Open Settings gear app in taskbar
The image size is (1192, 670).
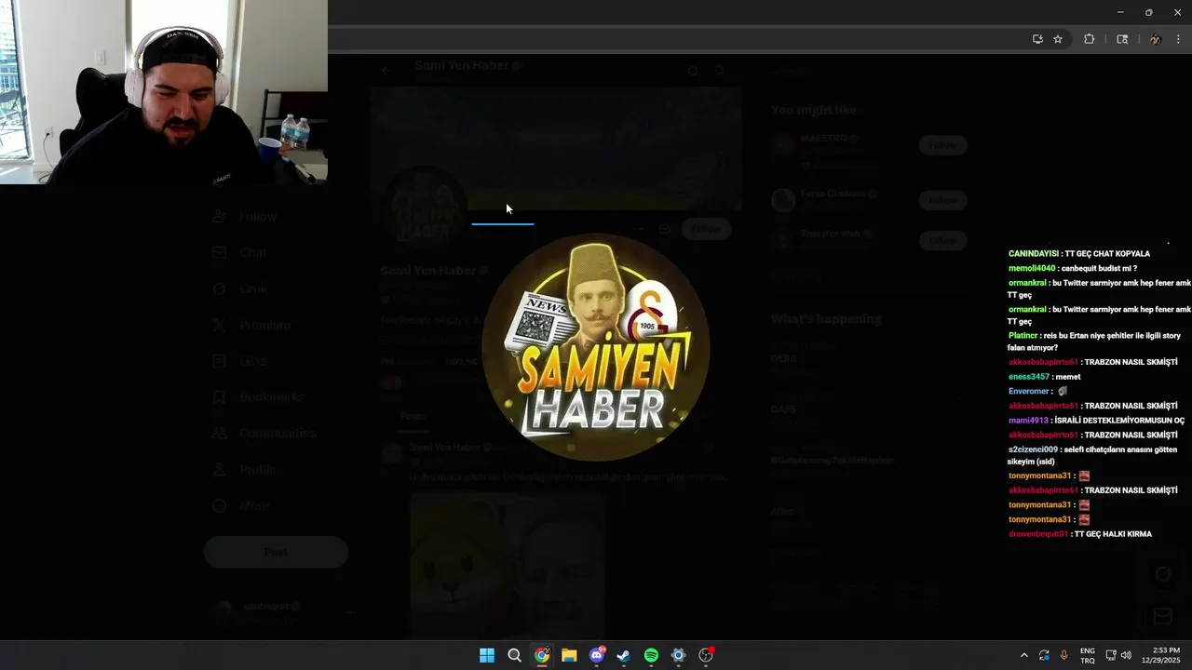(678, 655)
